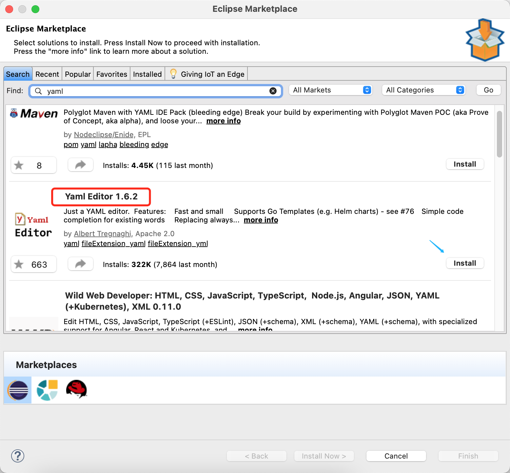Switch to the Favorites tab
510x473 pixels.
pyautogui.click(x=112, y=74)
